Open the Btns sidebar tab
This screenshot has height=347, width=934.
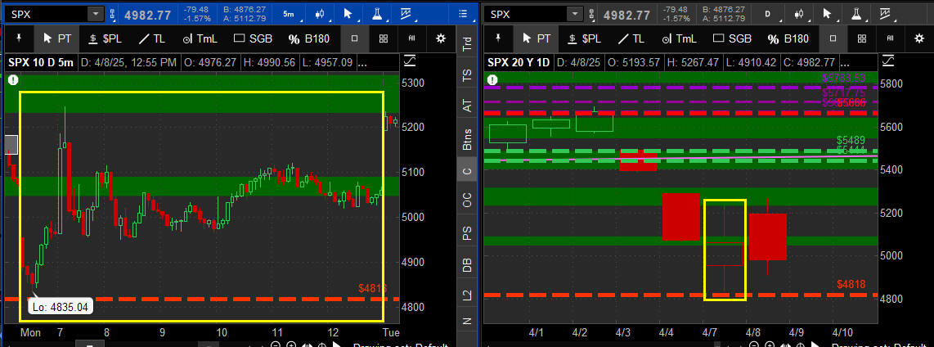point(467,139)
